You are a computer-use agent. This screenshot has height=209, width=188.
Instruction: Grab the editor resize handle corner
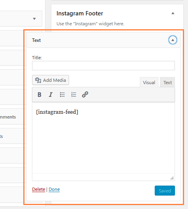172,178
